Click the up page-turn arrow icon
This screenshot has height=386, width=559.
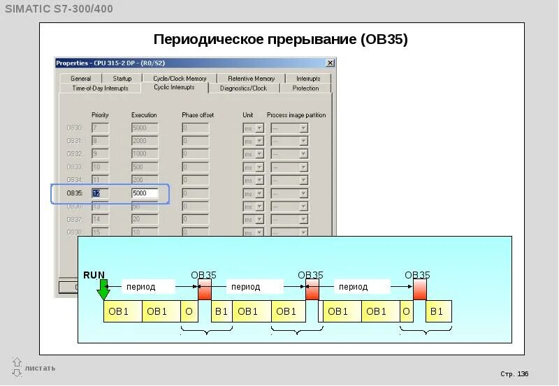(x=17, y=362)
